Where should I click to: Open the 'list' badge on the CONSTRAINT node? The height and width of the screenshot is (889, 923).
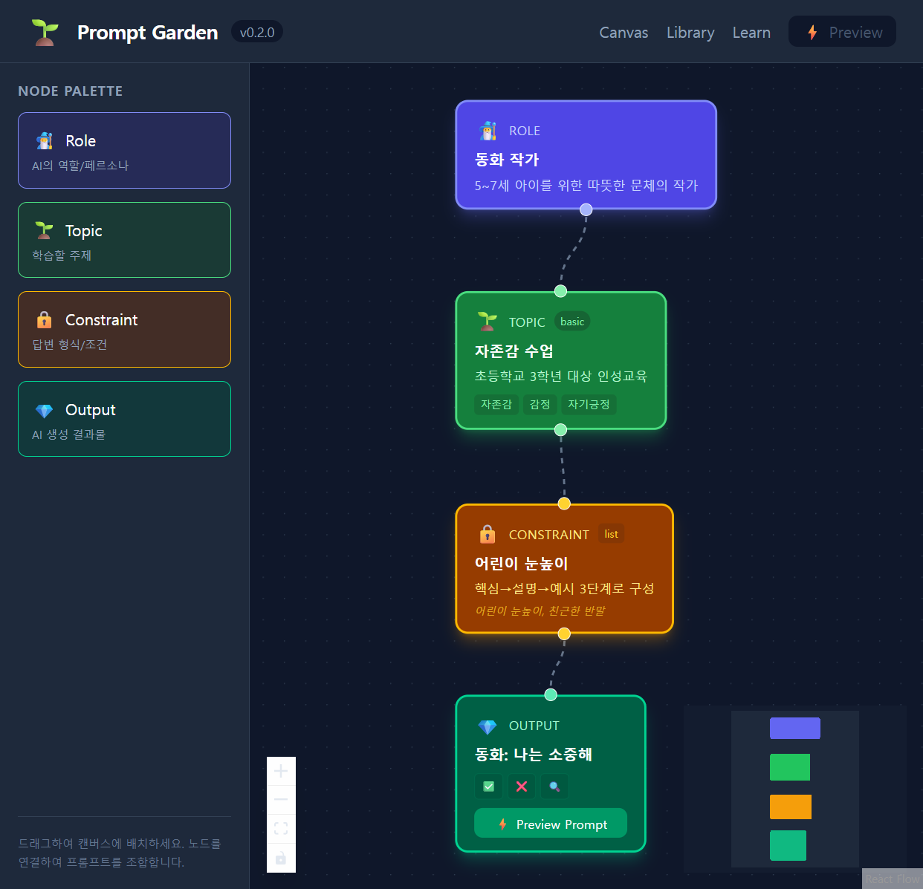610,533
